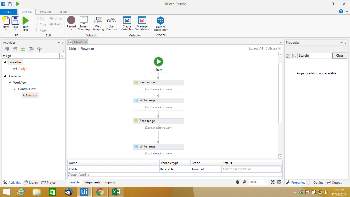Open Internet Explorer from the taskbar
Image resolution: width=350 pixels, height=197 pixels.
[21, 192]
